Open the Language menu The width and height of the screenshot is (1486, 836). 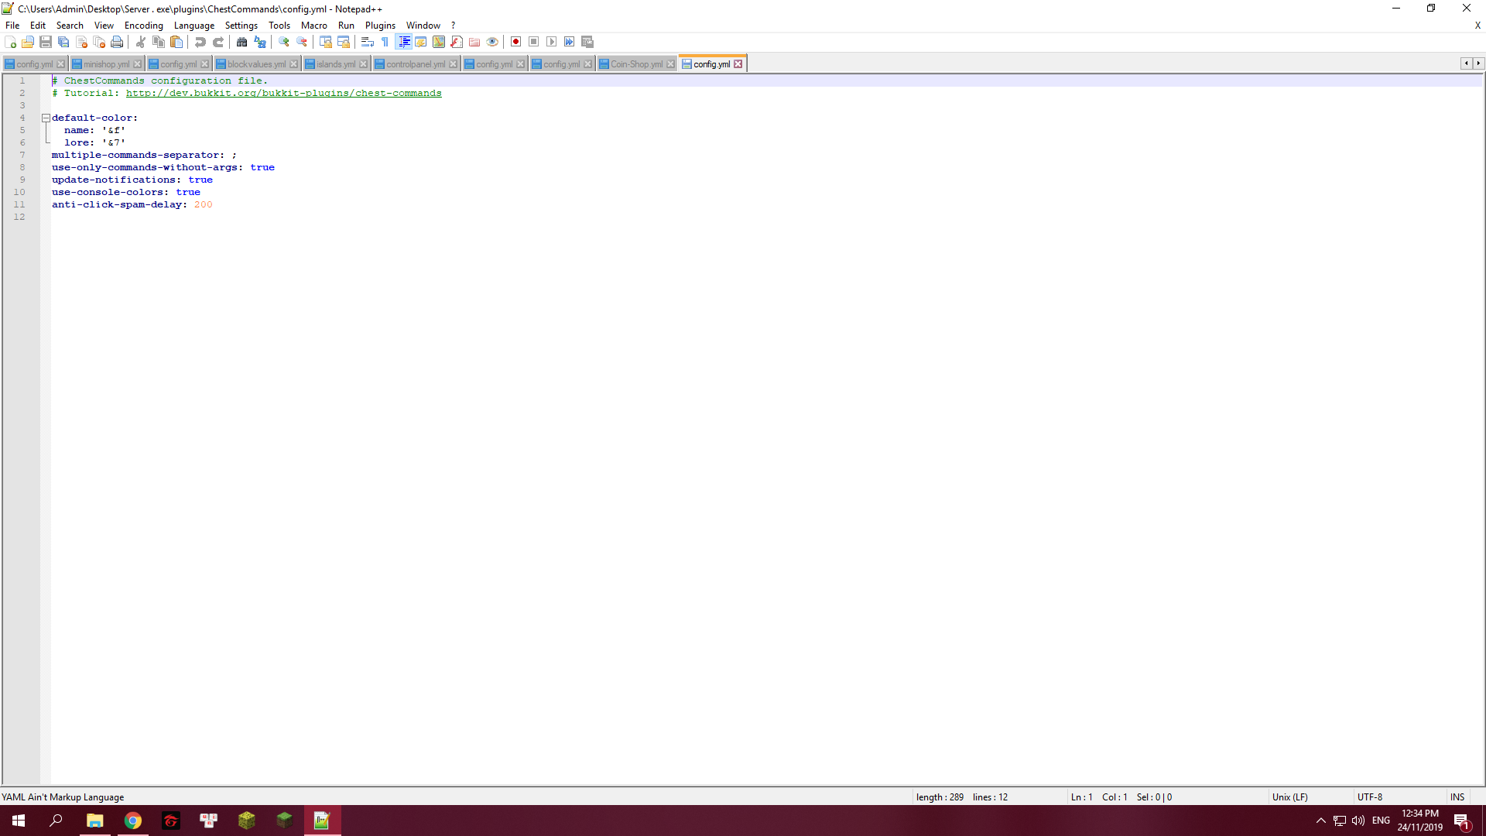(x=194, y=26)
